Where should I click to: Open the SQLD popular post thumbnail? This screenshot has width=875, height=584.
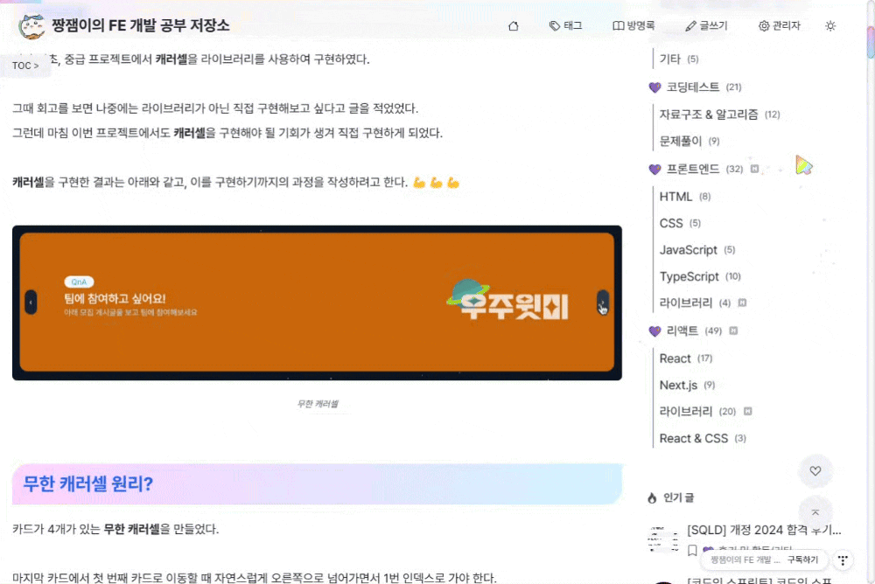pyautogui.click(x=663, y=539)
